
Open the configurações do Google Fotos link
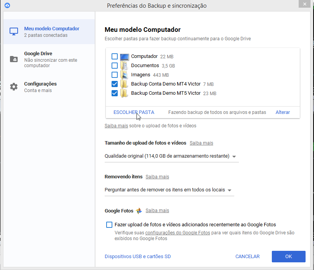(x=178, y=233)
